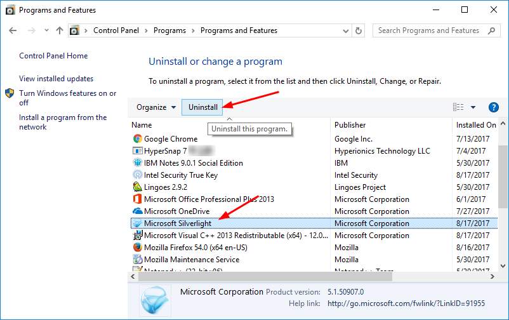Expand the chevron after Control Panel breadcrumb
The height and width of the screenshot is (320, 509).
(x=146, y=30)
